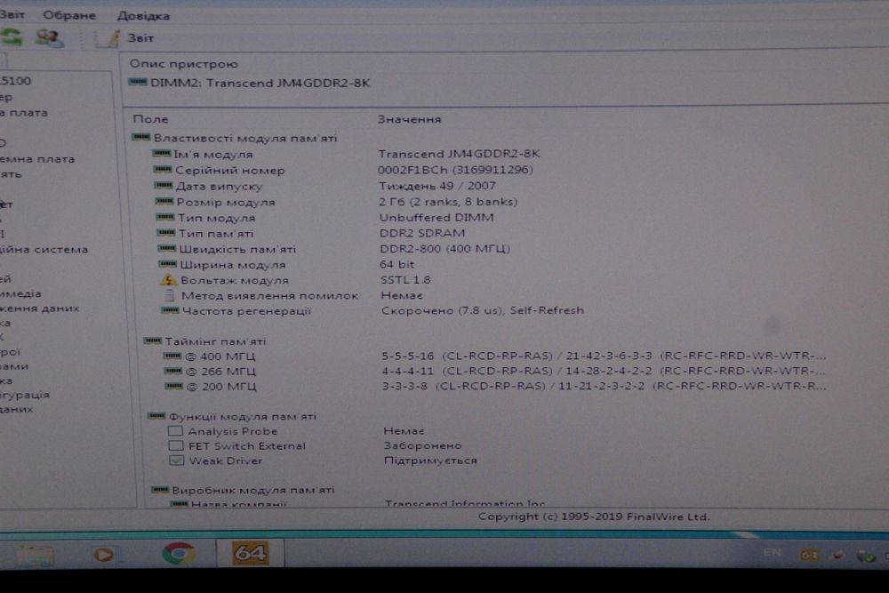
Task: Select the емна плата item in left tree
Action: point(37,159)
